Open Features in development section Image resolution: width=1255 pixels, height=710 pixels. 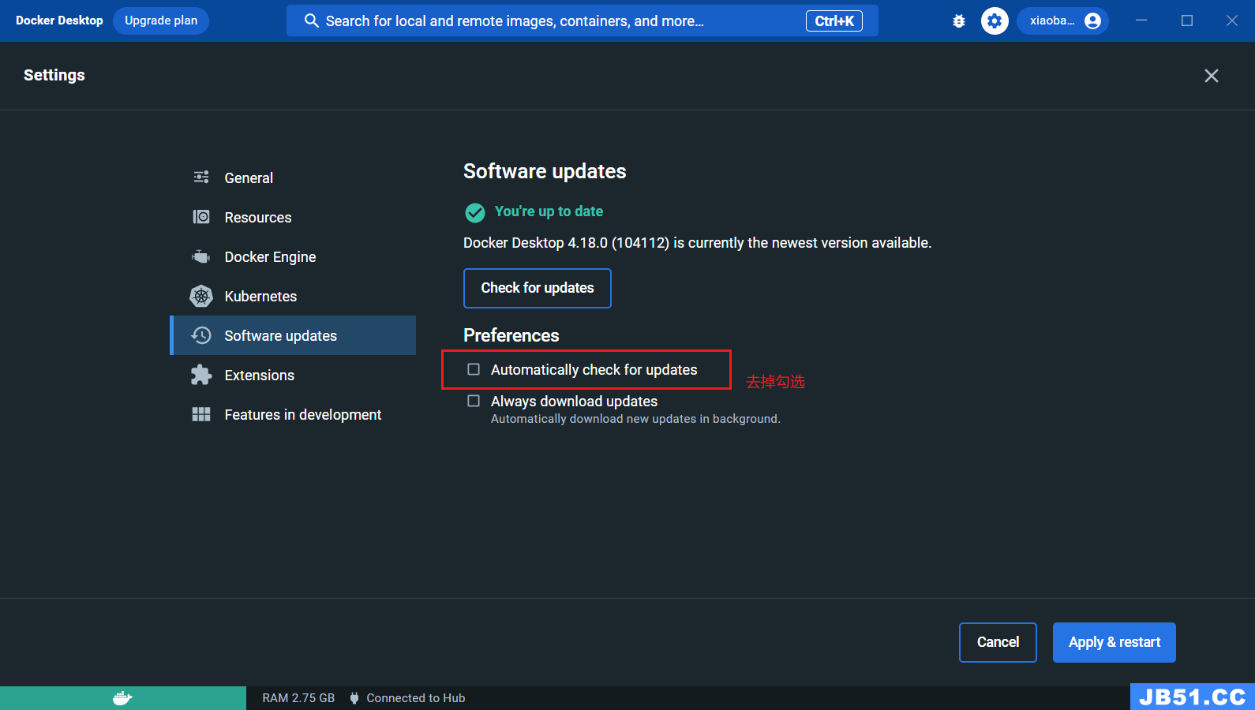(x=293, y=414)
